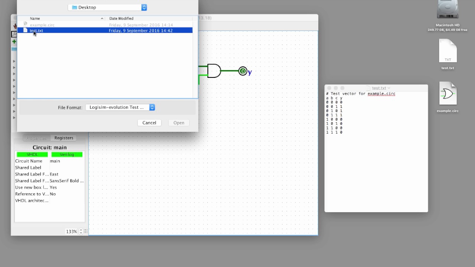Click the '0 0 1 1' line in TextEdit
The width and height of the screenshot is (475, 267).
point(334,107)
